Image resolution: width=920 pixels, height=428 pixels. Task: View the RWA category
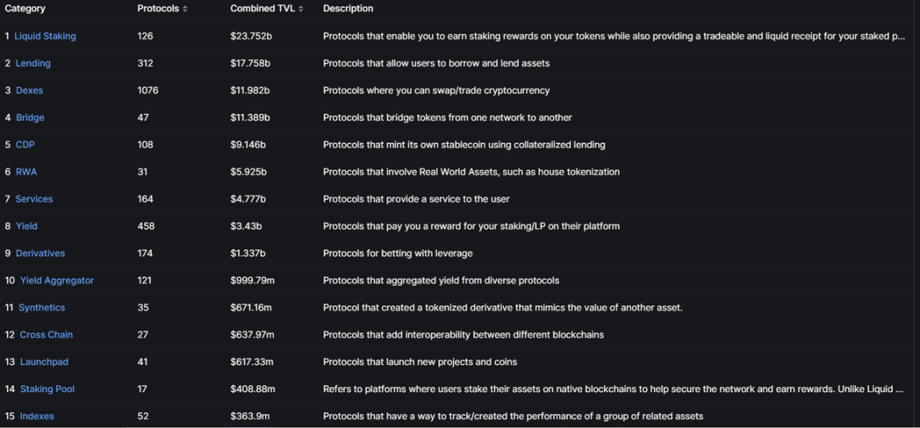(x=26, y=172)
